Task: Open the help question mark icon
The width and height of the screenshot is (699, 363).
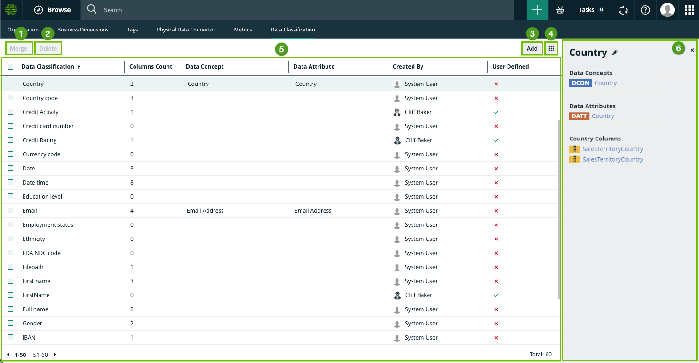Action: (645, 10)
